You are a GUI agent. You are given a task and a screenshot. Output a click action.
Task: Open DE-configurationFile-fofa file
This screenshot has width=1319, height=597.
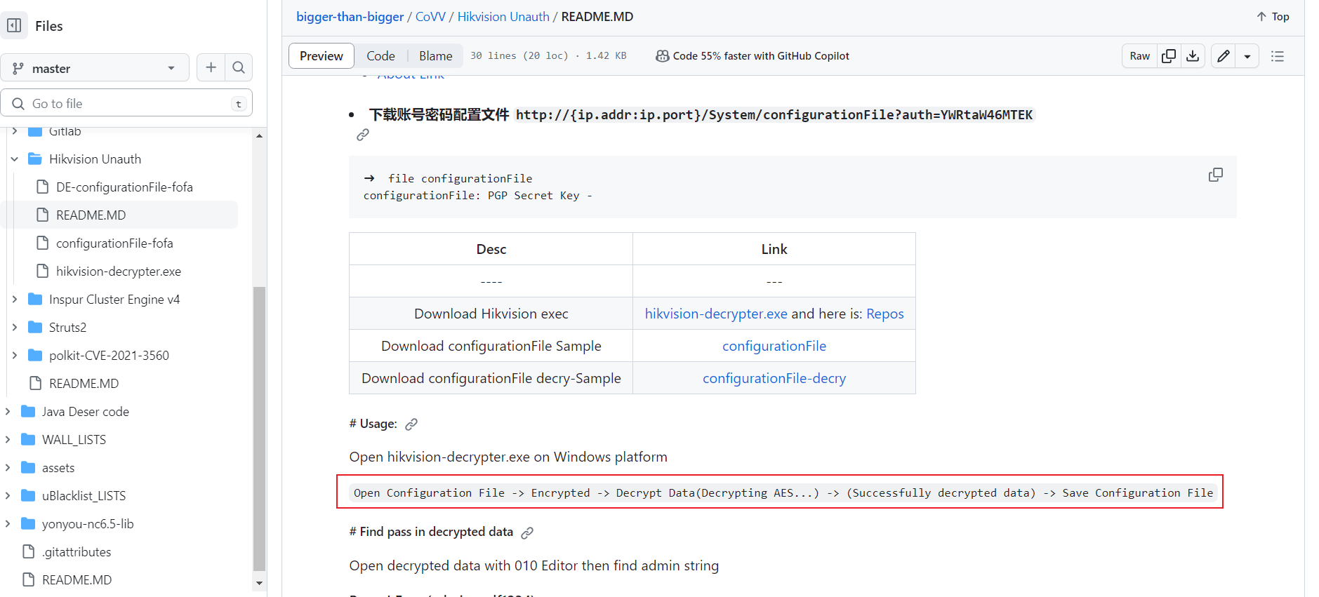(x=124, y=187)
